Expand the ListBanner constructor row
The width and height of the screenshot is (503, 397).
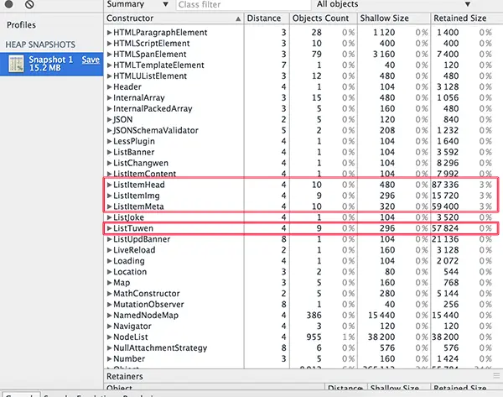coord(109,152)
